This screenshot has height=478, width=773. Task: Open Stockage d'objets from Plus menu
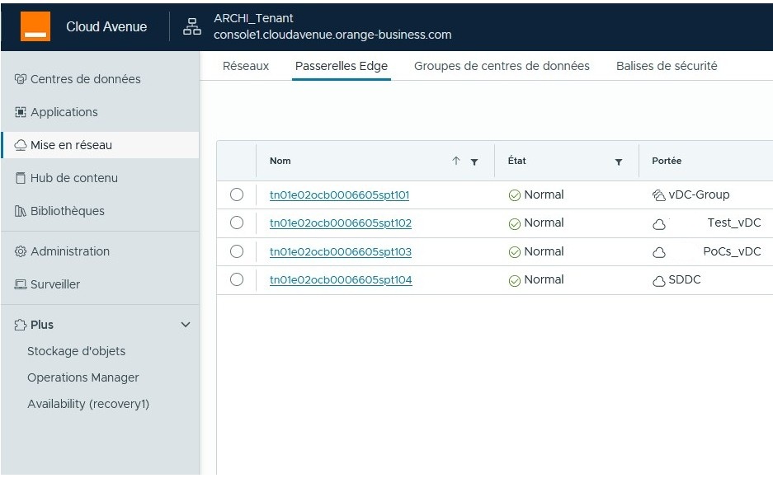point(77,351)
